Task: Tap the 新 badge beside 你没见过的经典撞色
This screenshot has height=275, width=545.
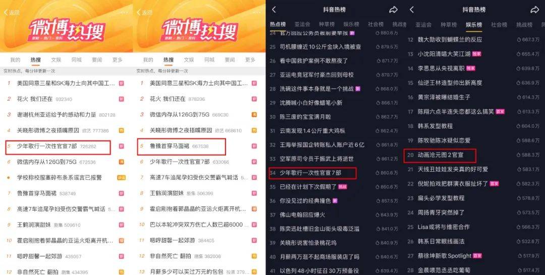Action: (x=335, y=201)
